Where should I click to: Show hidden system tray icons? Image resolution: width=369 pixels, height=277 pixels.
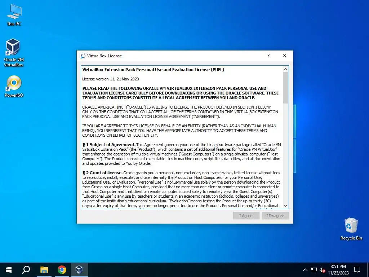click(x=305, y=270)
